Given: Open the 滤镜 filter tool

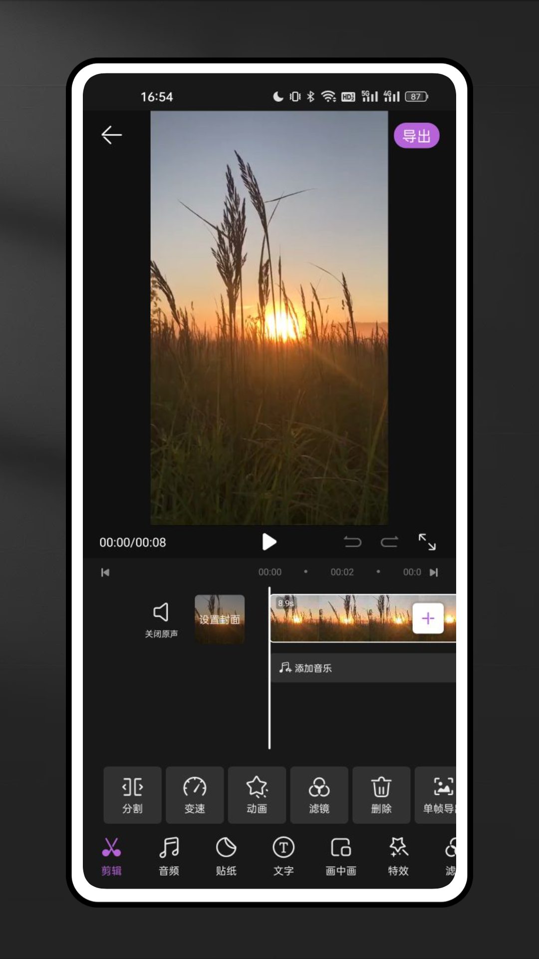Looking at the screenshot, I should pyautogui.click(x=319, y=795).
